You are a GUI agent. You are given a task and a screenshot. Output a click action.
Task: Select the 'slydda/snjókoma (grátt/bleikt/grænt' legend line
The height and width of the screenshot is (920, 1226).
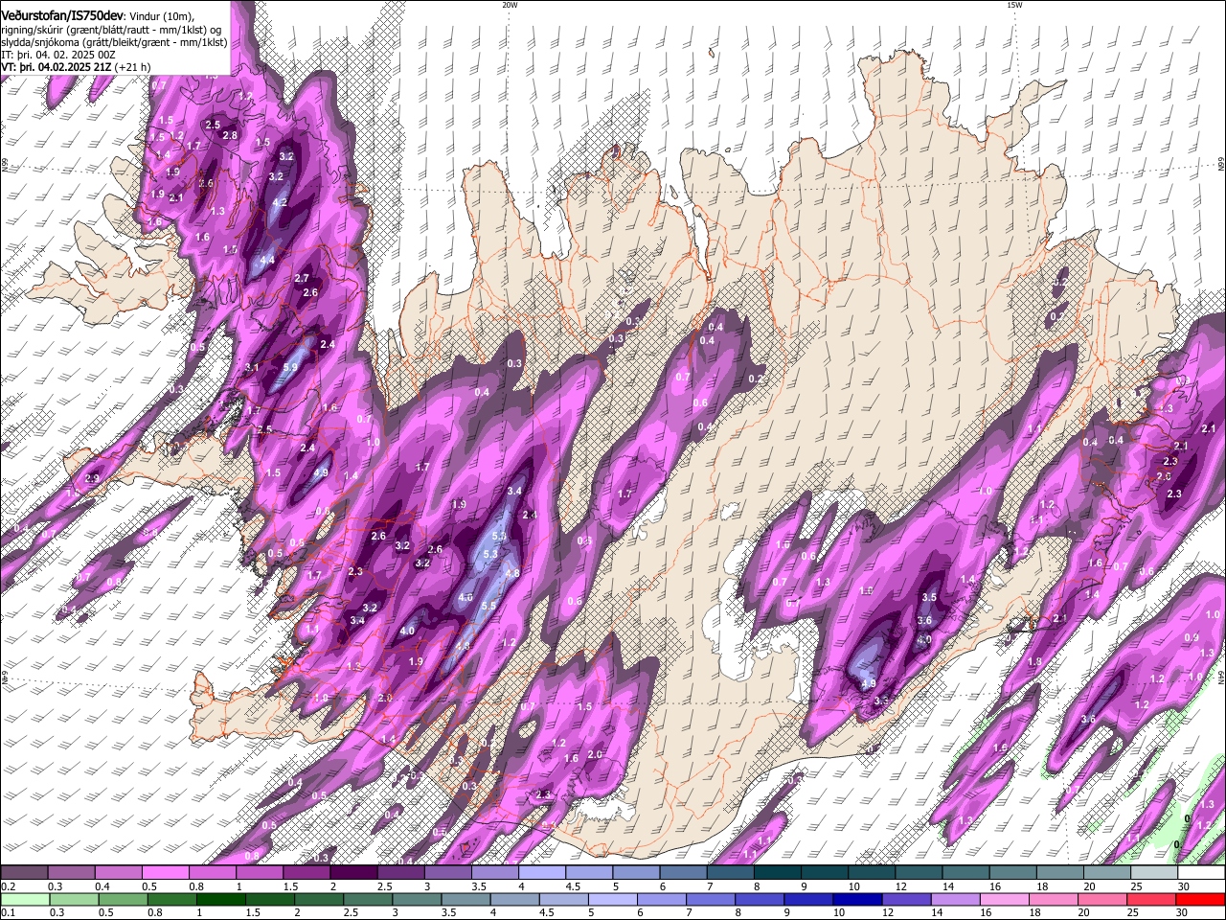pos(113,43)
